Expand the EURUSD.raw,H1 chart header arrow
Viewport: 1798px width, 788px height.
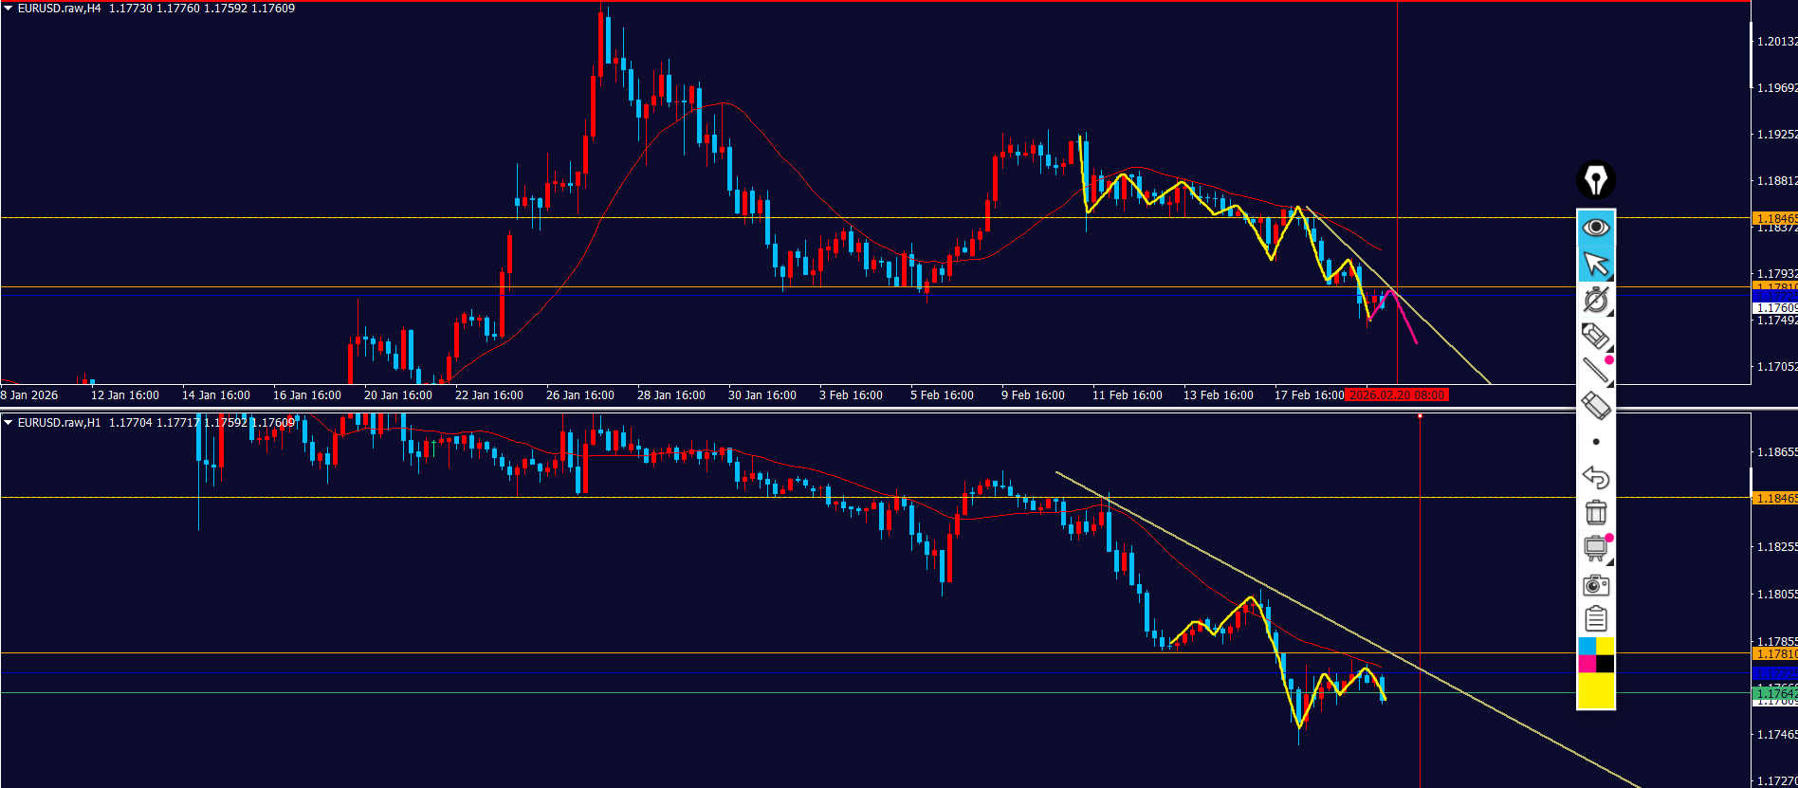click(x=9, y=423)
